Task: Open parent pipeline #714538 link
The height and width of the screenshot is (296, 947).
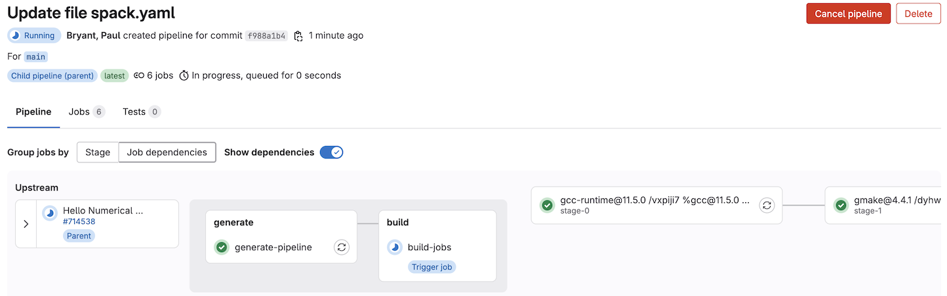Action: click(79, 221)
